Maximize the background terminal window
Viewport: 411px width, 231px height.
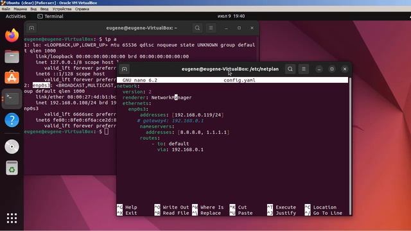(x=239, y=28)
